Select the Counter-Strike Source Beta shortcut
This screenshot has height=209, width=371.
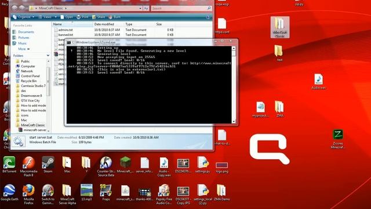coord(106,167)
